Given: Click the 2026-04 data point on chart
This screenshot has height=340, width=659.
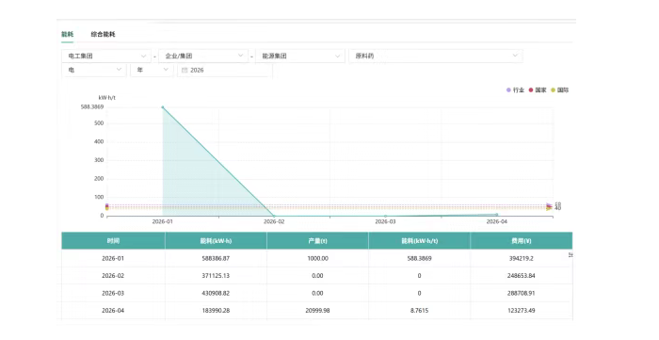Looking at the screenshot, I should (x=497, y=215).
